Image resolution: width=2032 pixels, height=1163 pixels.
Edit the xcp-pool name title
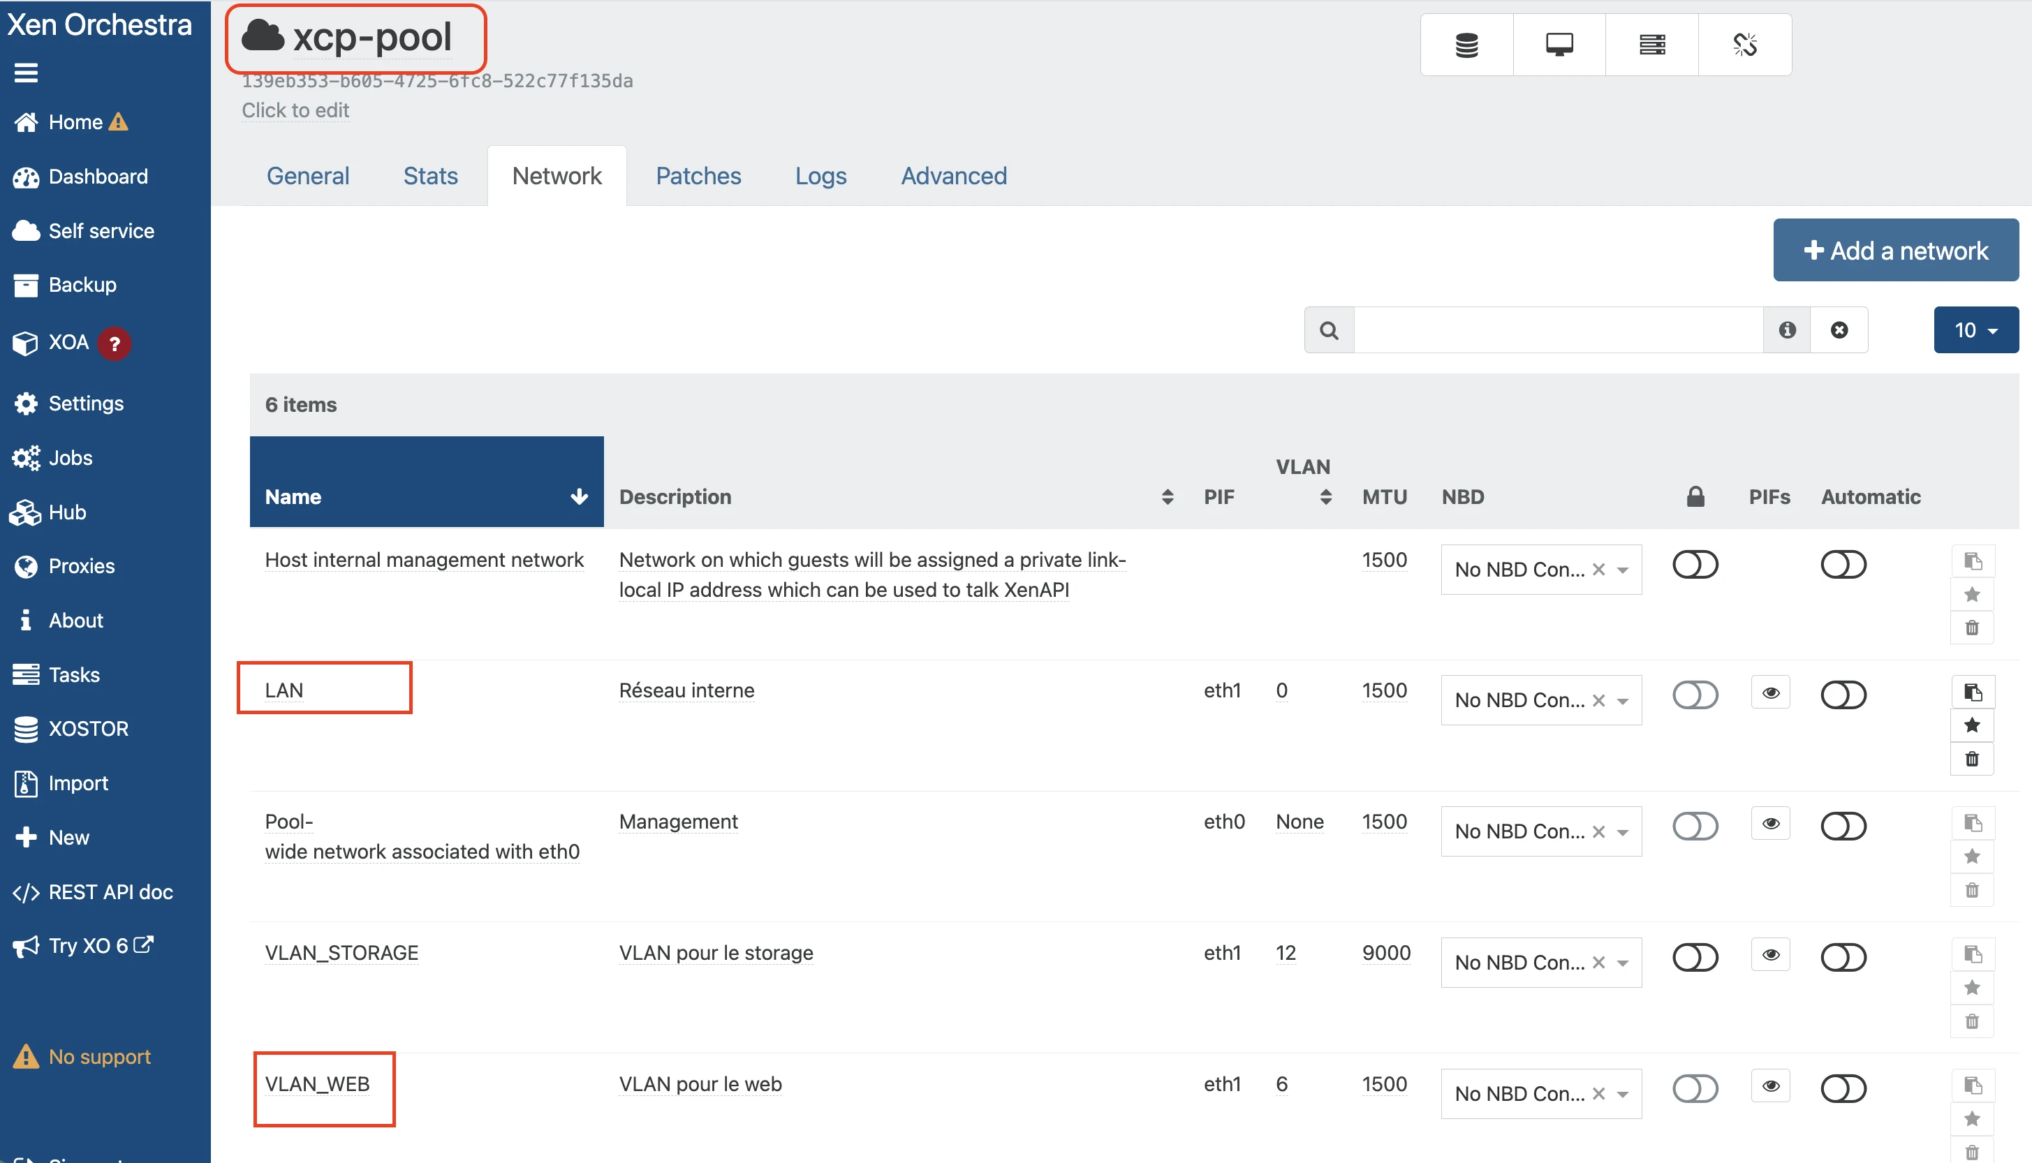(372, 37)
